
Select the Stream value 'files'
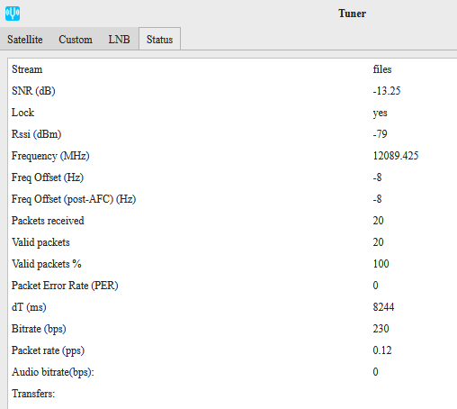coord(382,69)
